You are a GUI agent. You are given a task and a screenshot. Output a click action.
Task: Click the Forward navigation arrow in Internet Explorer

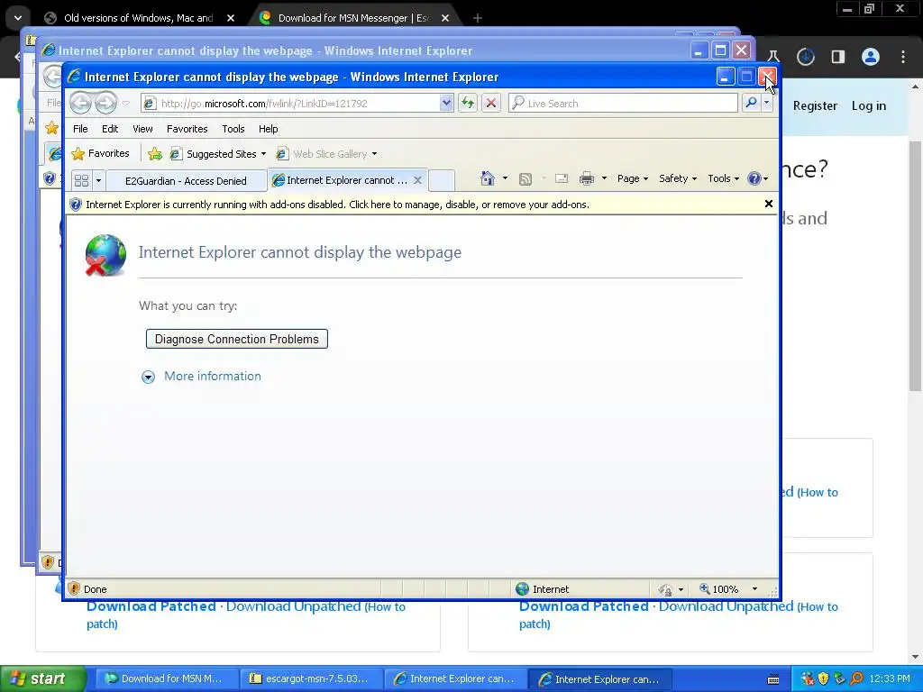click(106, 103)
